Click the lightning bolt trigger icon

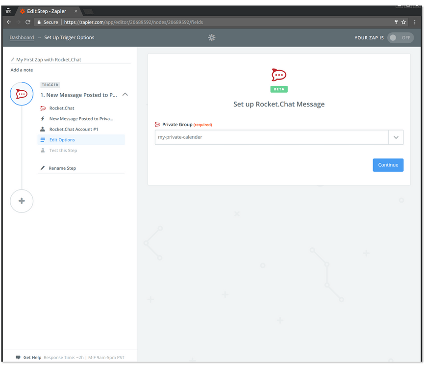(43, 119)
